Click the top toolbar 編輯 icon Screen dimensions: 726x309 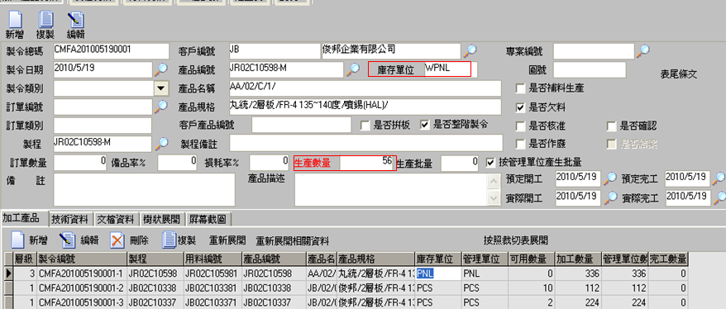[x=75, y=20]
